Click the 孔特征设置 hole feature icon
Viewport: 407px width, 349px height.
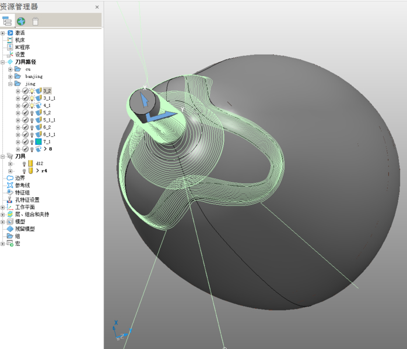tap(10, 200)
